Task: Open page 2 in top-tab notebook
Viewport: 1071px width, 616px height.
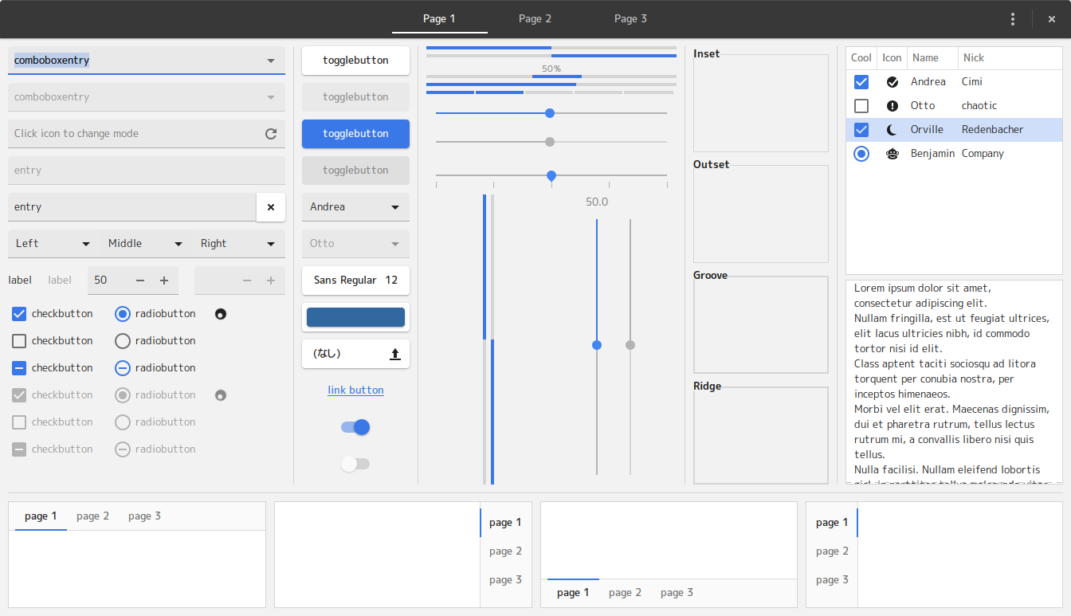Action: [x=92, y=516]
